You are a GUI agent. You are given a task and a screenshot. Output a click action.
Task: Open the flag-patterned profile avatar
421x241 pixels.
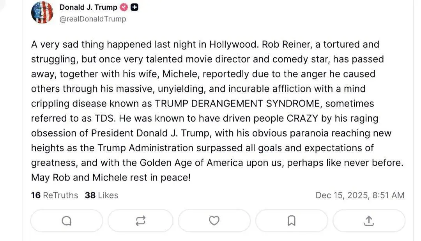[x=42, y=12]
